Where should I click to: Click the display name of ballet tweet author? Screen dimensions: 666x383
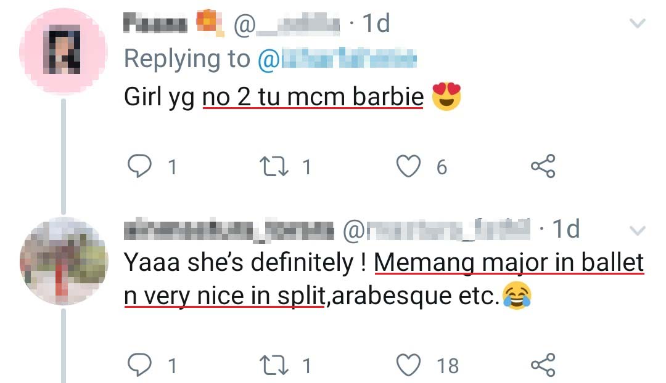[229, 230]
